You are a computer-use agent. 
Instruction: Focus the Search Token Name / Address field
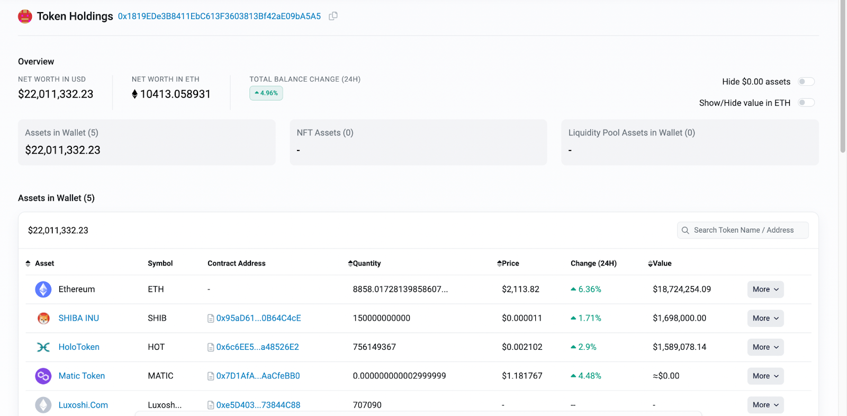[743, 230]
